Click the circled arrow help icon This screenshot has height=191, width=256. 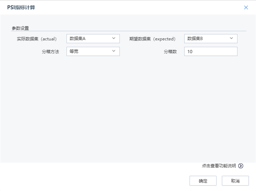pos(241,166)
